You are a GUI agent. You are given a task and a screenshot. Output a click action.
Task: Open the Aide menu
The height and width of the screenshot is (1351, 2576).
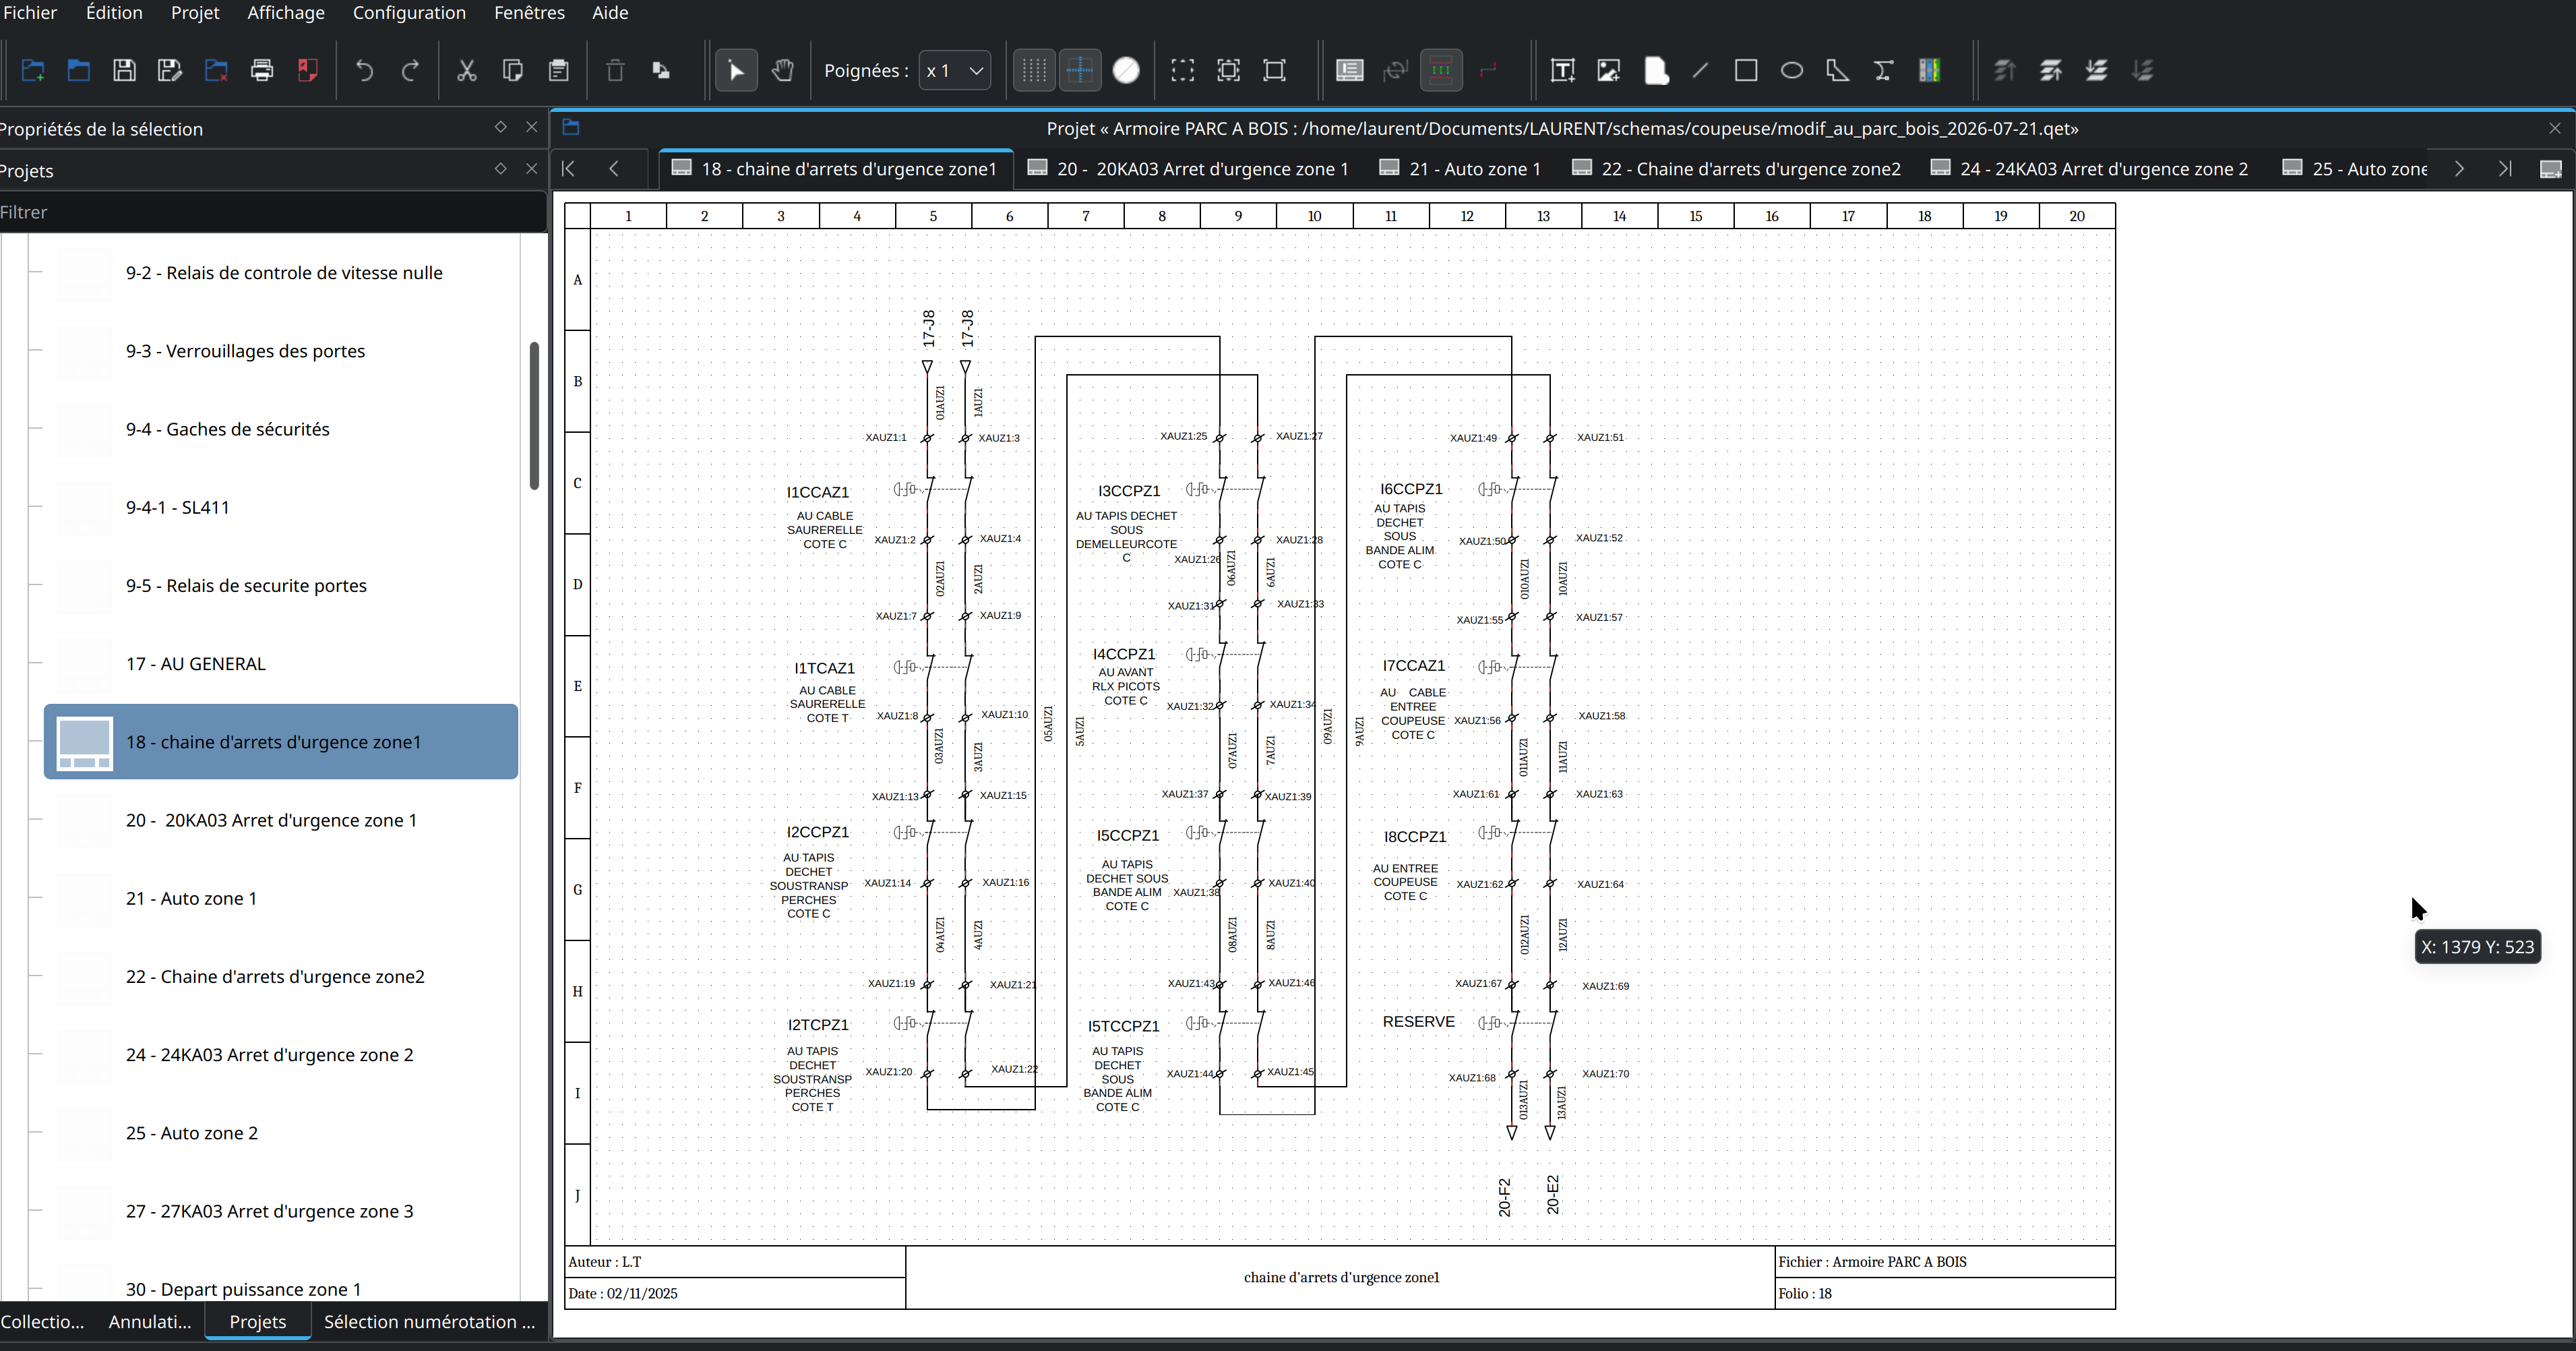(x=610, y=12)
